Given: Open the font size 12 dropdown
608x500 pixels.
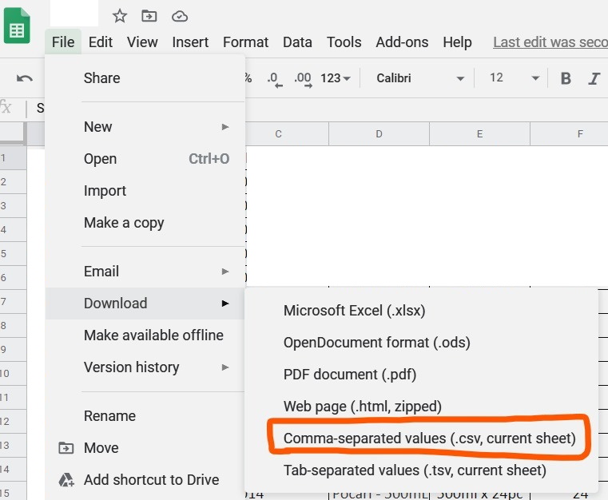Looking at the screenshot, I should [514, 78].
